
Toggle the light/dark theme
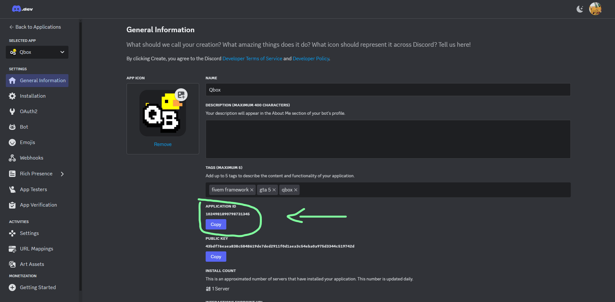point(580,9)
